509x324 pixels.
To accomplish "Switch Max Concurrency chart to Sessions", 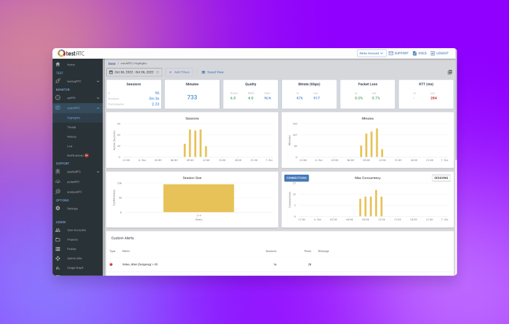I will [441, 178].
